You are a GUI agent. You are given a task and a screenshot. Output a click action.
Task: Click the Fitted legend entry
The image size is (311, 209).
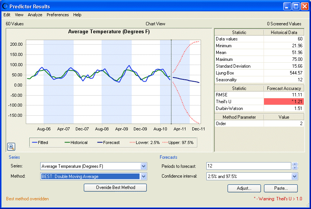click(x=40, y=142)
